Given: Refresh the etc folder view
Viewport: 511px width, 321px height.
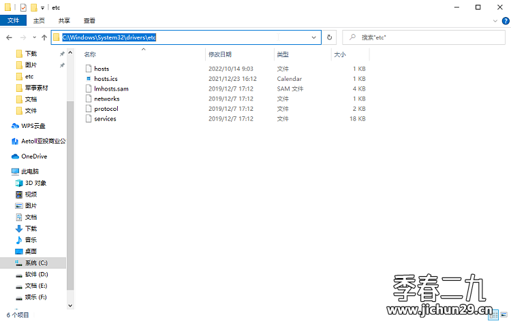Looking at the screenshot, I should 330,37.
